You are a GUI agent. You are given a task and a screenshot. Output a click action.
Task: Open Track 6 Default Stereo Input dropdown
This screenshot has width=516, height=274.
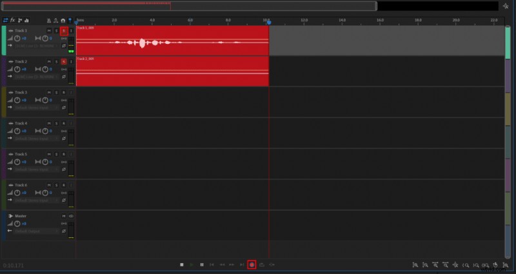pos(36,201)
